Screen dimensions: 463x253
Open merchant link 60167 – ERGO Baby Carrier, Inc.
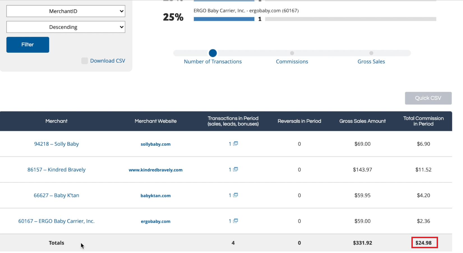coord(56,221)
